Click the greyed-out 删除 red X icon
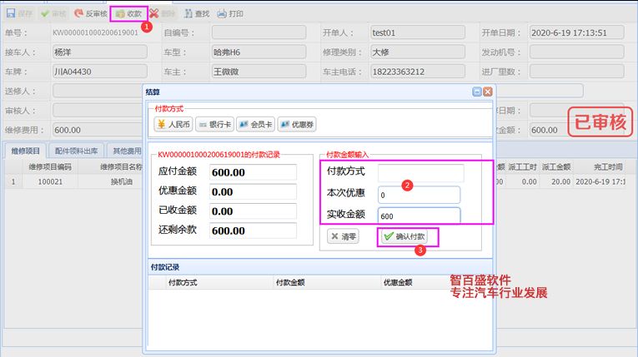 click(x=153, y=14)
